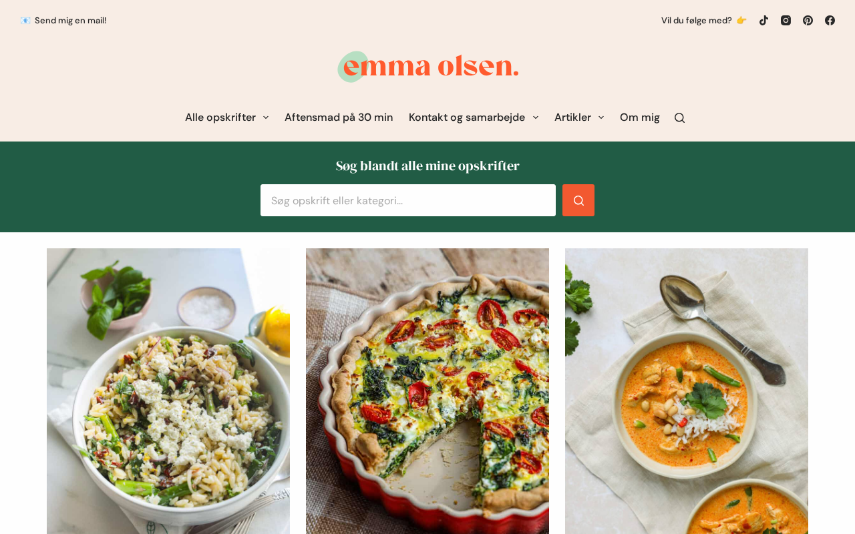Open the Facebook profile icon
This screenshot has height=534, width=855.
pos(830,20)
